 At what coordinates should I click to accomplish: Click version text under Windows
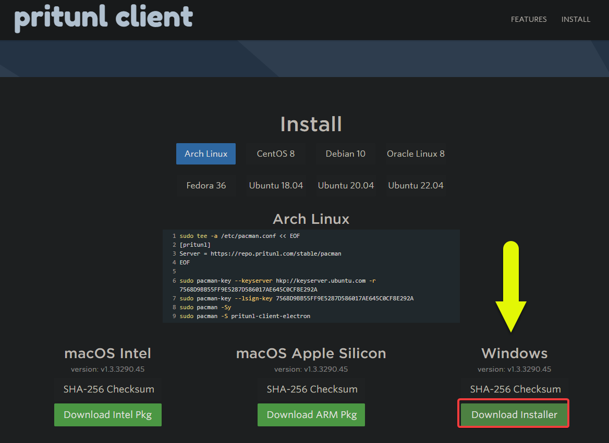coord(514,369)
